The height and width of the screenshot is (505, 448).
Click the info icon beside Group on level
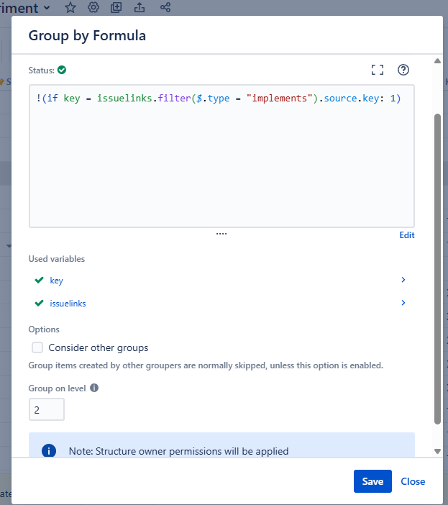pyautogui.click(x=94, y=388)
